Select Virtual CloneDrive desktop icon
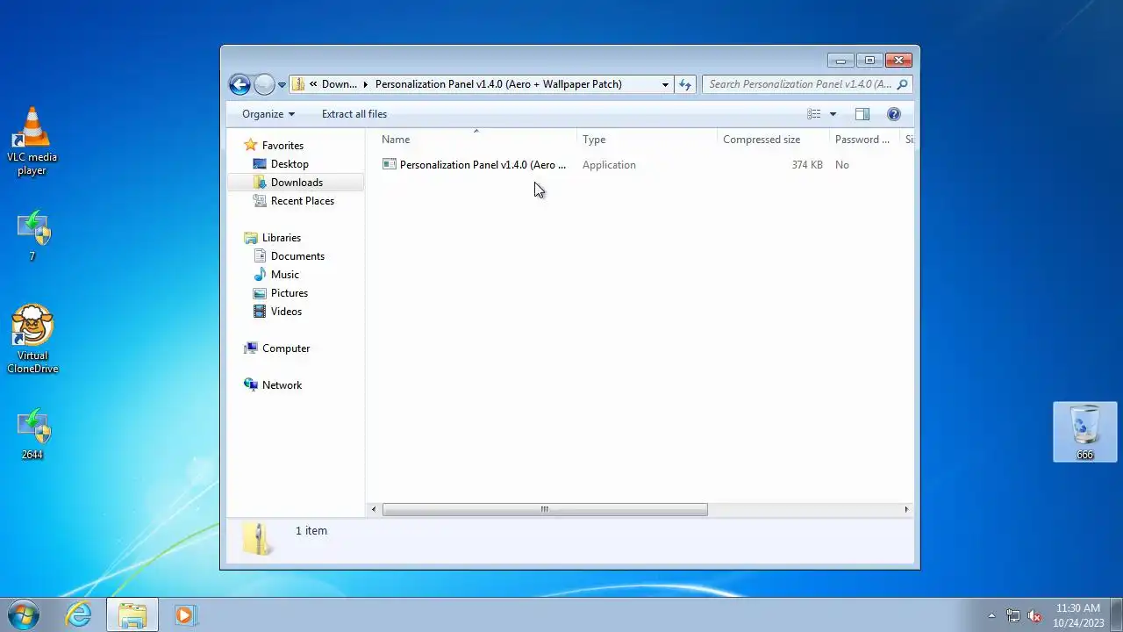 coord(32,339)
